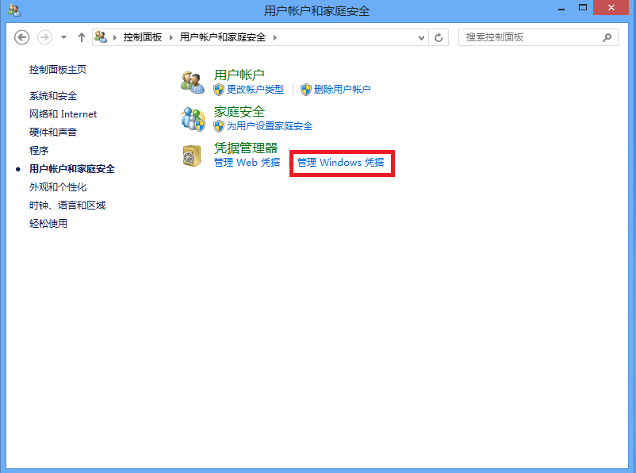Viewport: 636px width, 473px height.
Task: Open the 凭据管理器 heading link
Action: point(246,148)
